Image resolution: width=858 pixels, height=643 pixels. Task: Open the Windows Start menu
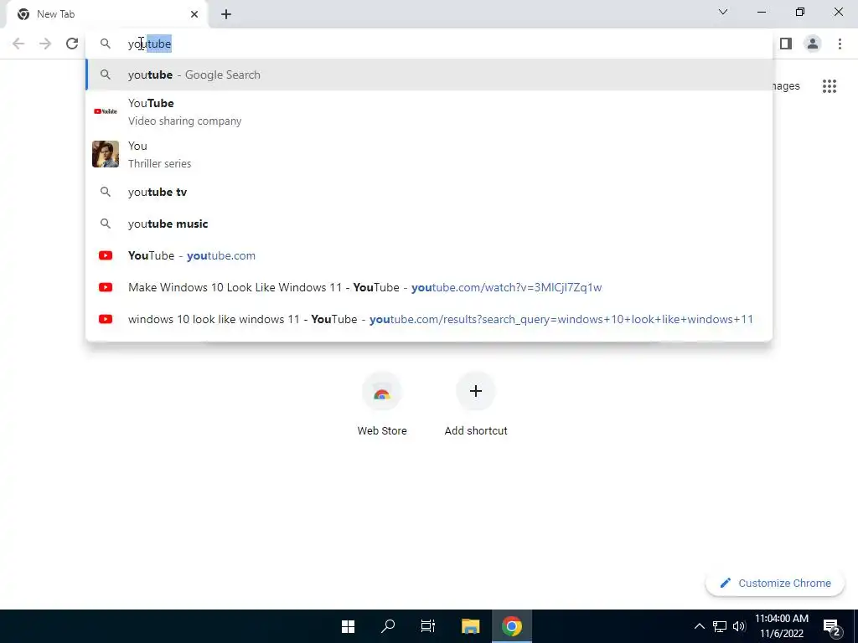pos(348,626)
